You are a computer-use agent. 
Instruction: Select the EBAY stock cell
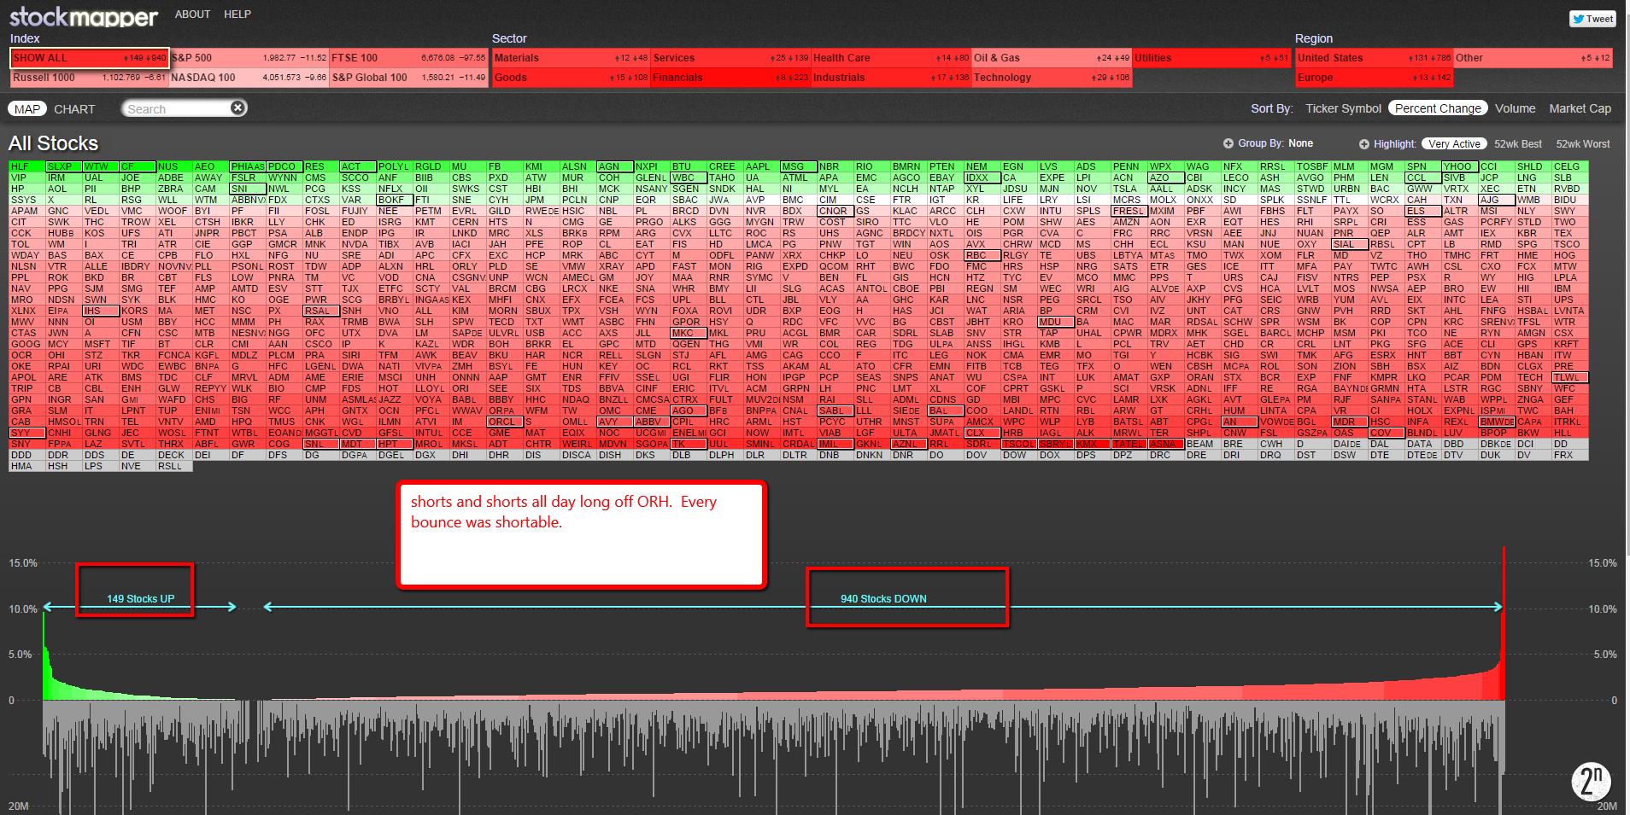click(x=945, y=178)
